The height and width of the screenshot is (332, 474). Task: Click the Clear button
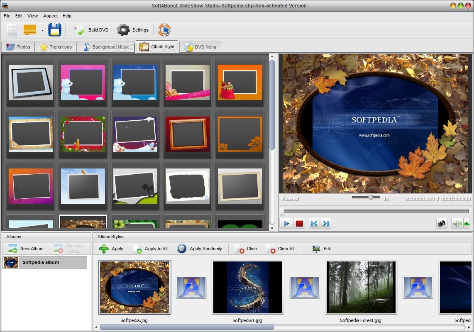click(x=246, y=249)
